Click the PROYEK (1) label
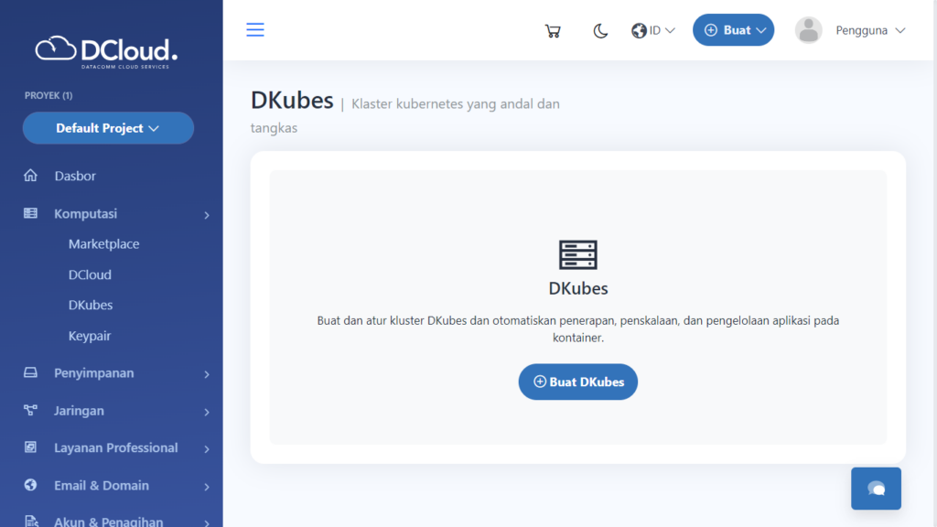This screenshot has height=527, width=937. (48, 95)
